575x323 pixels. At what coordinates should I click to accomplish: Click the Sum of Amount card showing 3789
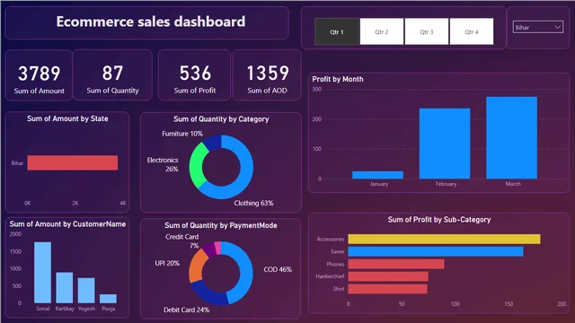coord(39,75)
